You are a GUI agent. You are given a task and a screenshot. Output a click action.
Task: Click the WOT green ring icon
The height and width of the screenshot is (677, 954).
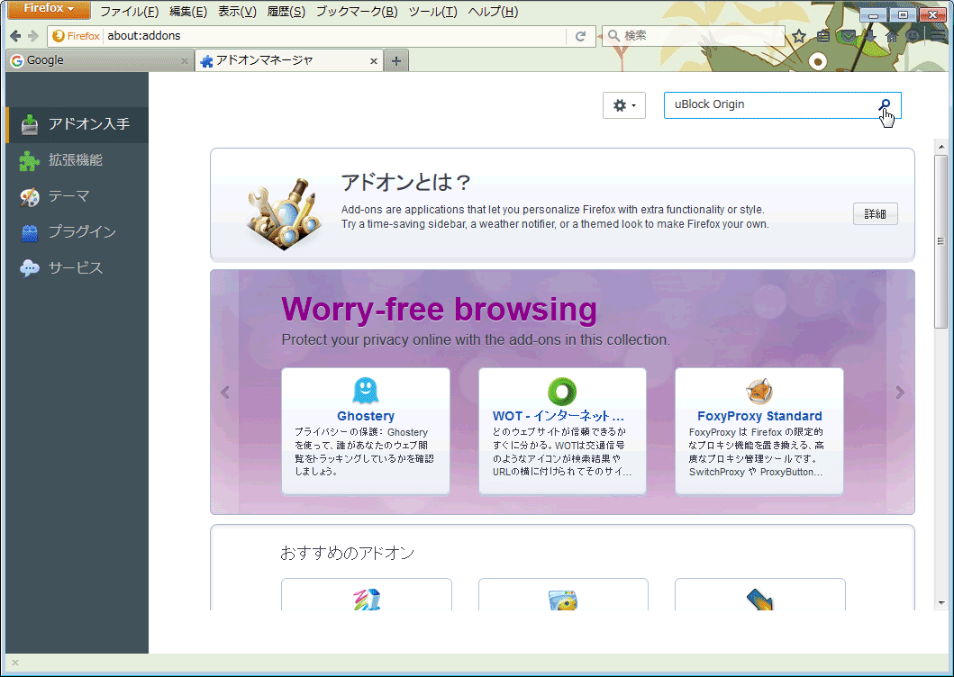coord(561,391)
